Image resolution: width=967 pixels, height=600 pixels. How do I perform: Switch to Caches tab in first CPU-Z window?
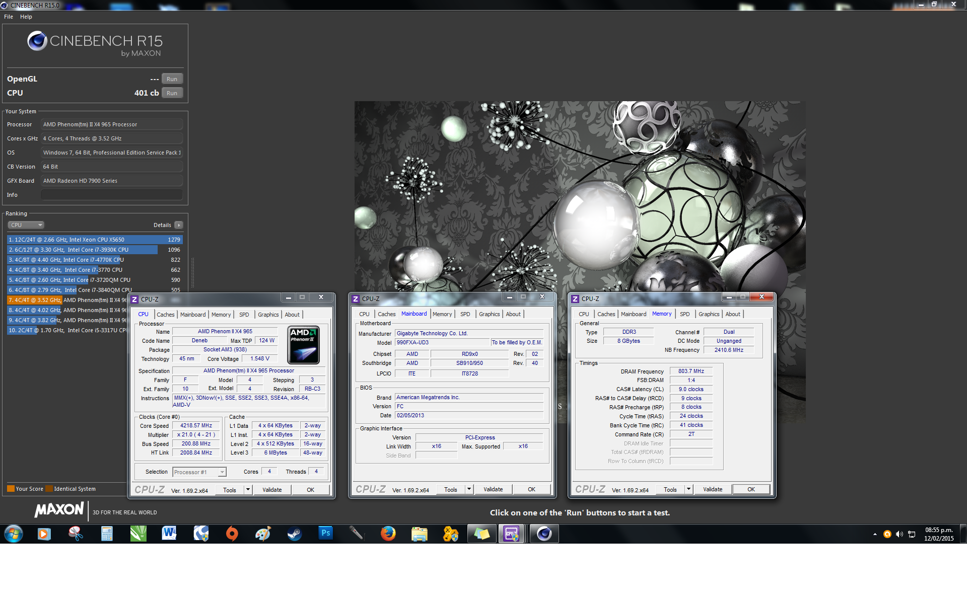165,315
